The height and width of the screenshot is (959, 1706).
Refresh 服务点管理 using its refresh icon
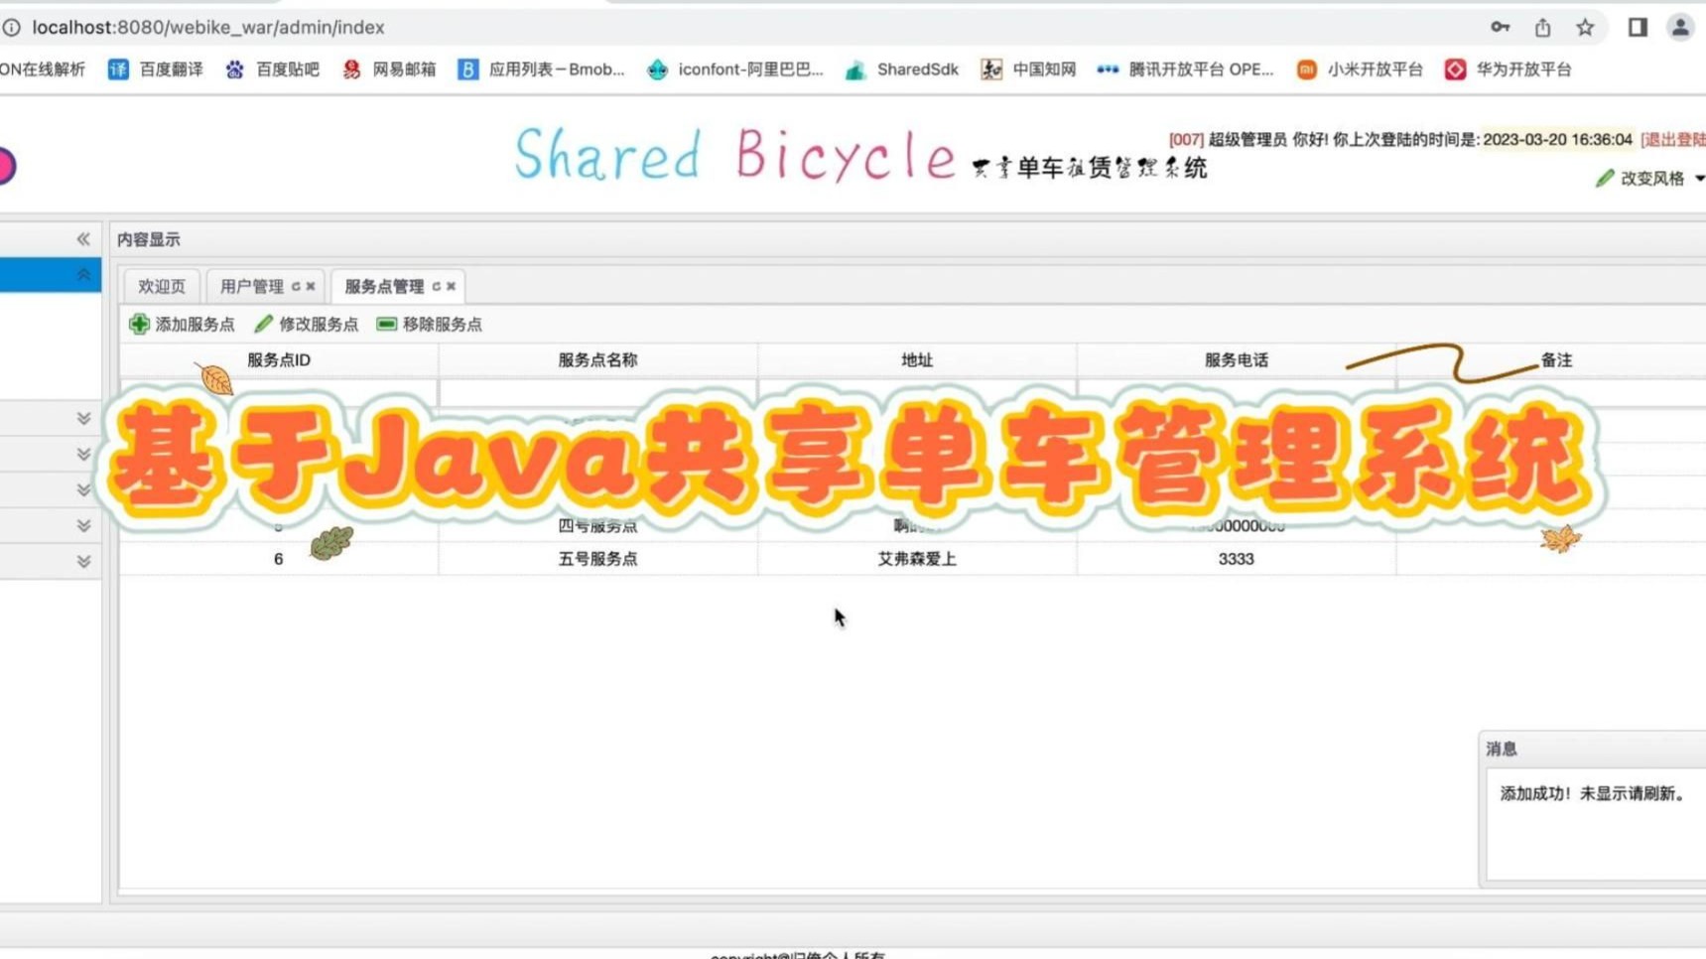pyautogui.click(x=437, y=286)
